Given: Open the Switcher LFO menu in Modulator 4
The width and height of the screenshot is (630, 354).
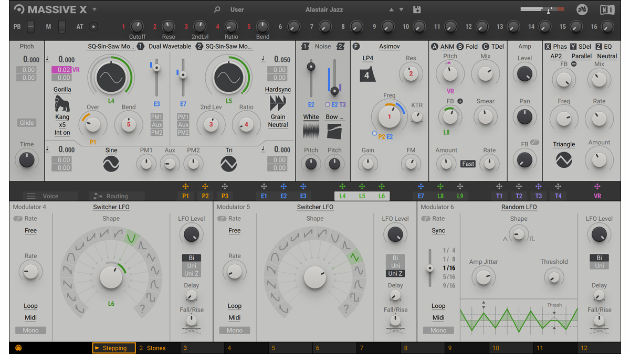Looking at the screenshot, I should (111, 207).
